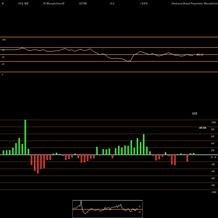218x218 pixels.
Task: Click the MR heading above the histogram
Action: pos(194,113)
